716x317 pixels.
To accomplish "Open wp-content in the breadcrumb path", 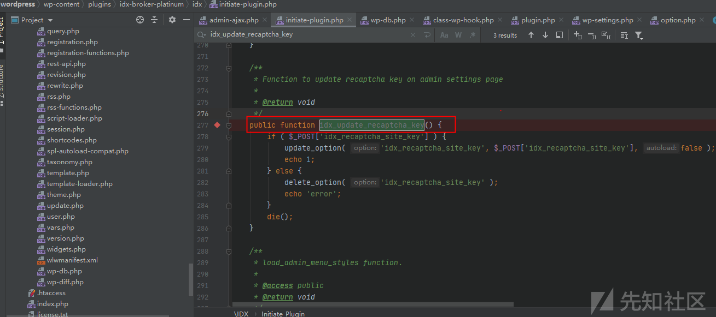I will tap(61, 4).
